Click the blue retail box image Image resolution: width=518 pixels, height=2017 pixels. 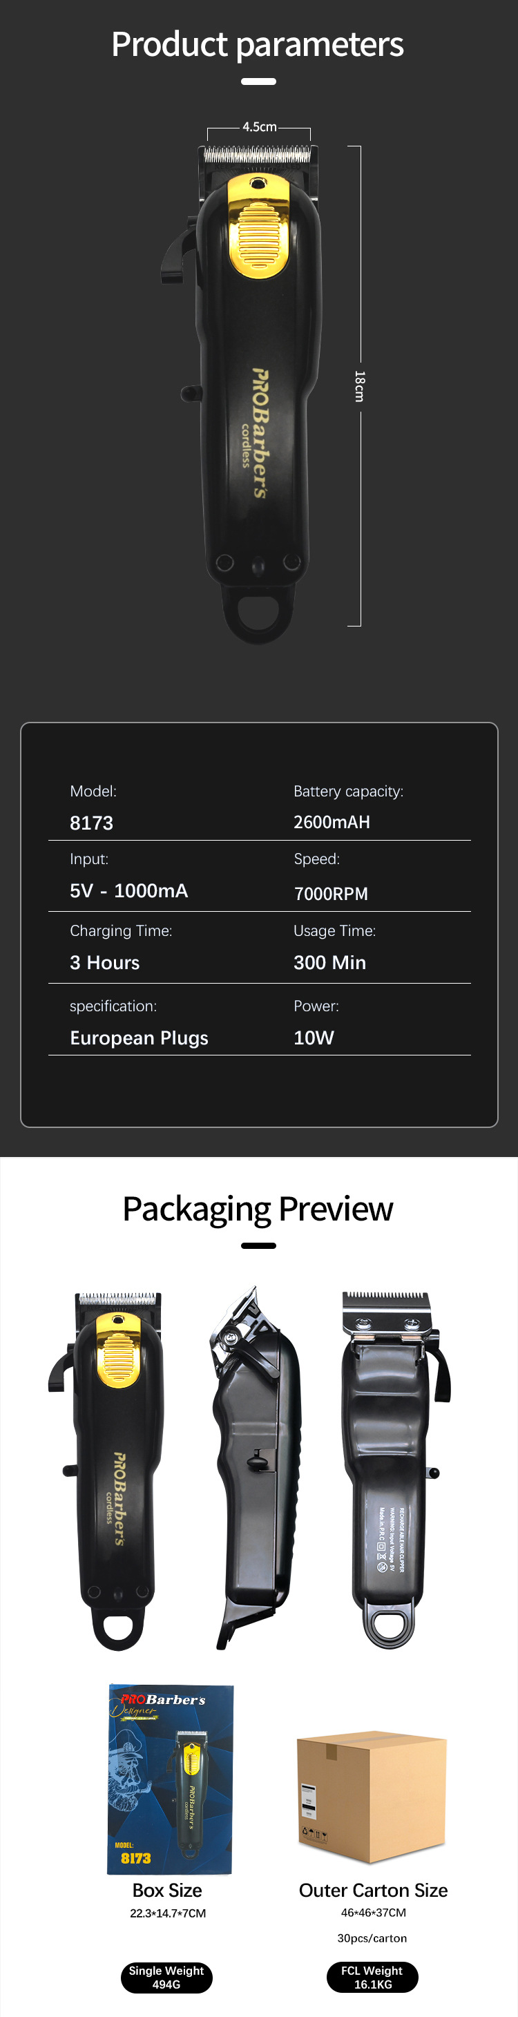(171, 1778)
